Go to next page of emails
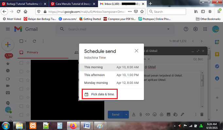Image resolution: width=223 pixels, height=130 pixels. click(x=201, y=41)
